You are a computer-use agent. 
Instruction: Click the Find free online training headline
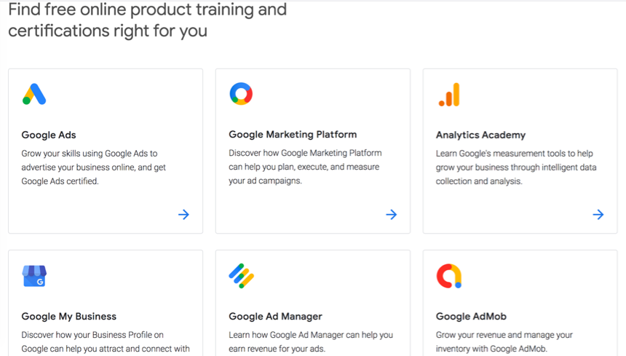click(147, 20)
